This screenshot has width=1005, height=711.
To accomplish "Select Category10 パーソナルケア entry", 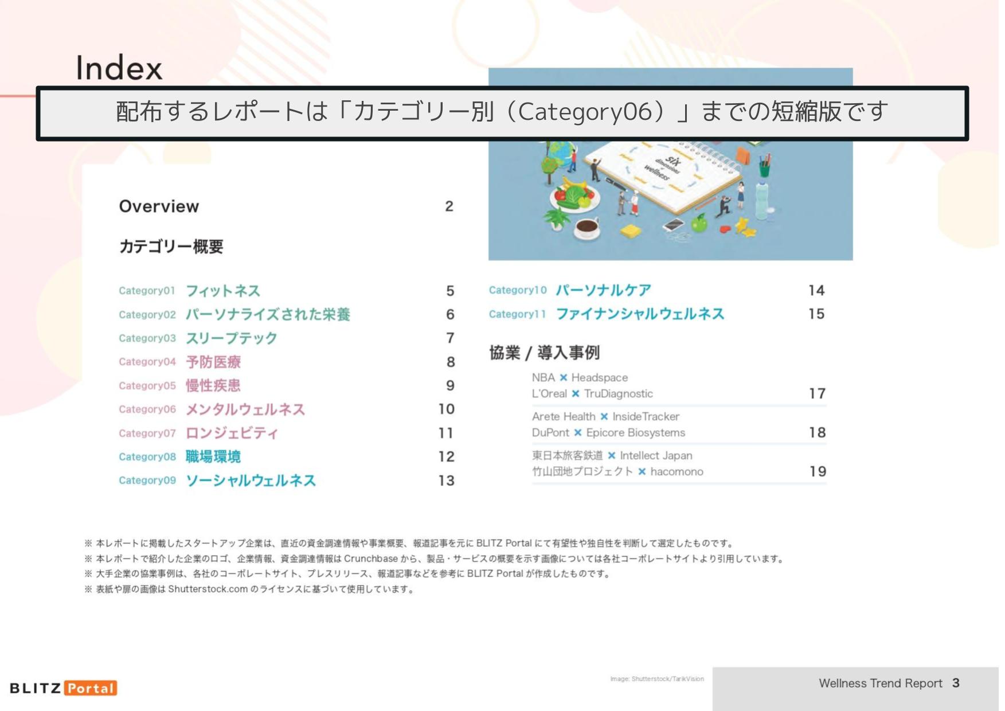I will pyautogui.click(x=603, y=290).
